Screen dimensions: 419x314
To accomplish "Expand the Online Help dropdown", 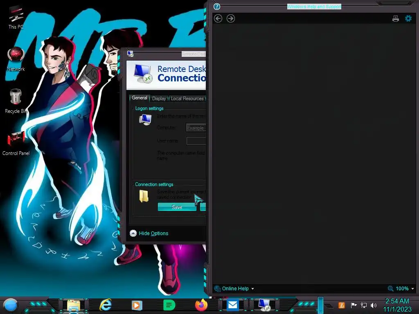I will (x=252, y=289).
